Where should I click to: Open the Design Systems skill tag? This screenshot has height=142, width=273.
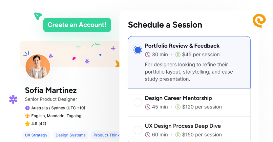71,135
